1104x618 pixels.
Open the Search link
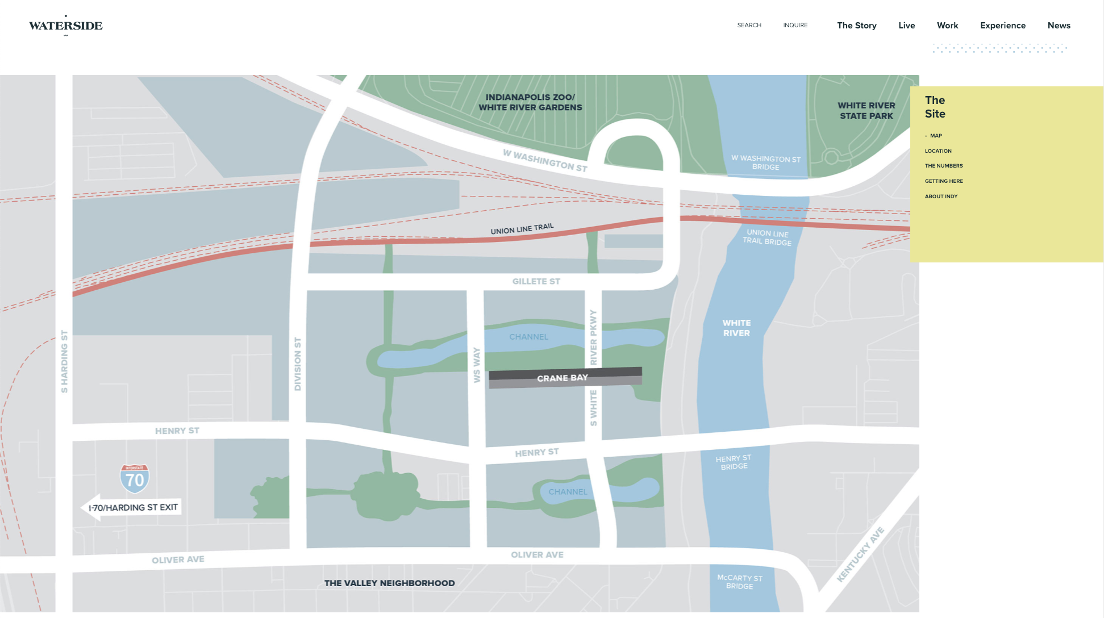coord(749,26)
